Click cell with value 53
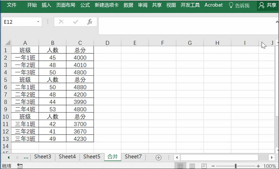The height and width of the screenshot is (169, 279). click(x=52, y=109)
